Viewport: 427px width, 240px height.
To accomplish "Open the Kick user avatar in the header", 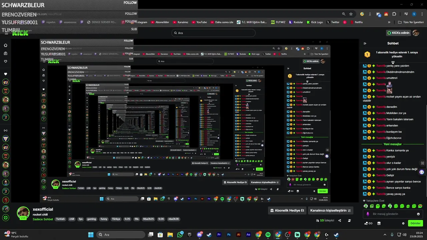I will (x=416, y=33).
